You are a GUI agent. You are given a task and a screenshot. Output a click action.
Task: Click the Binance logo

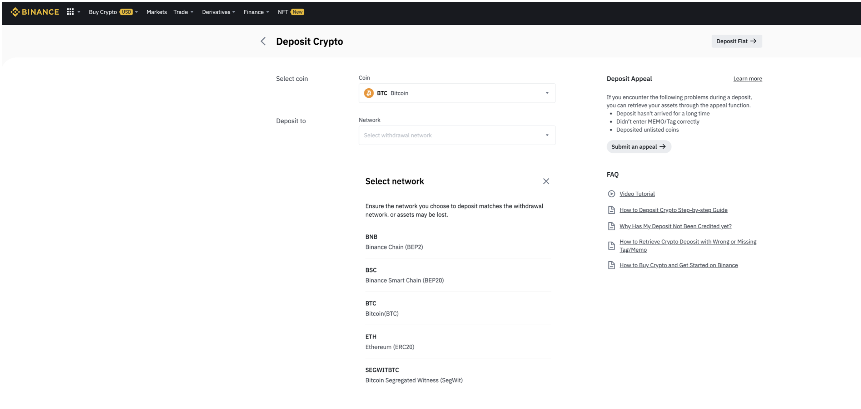coord(35,12)
